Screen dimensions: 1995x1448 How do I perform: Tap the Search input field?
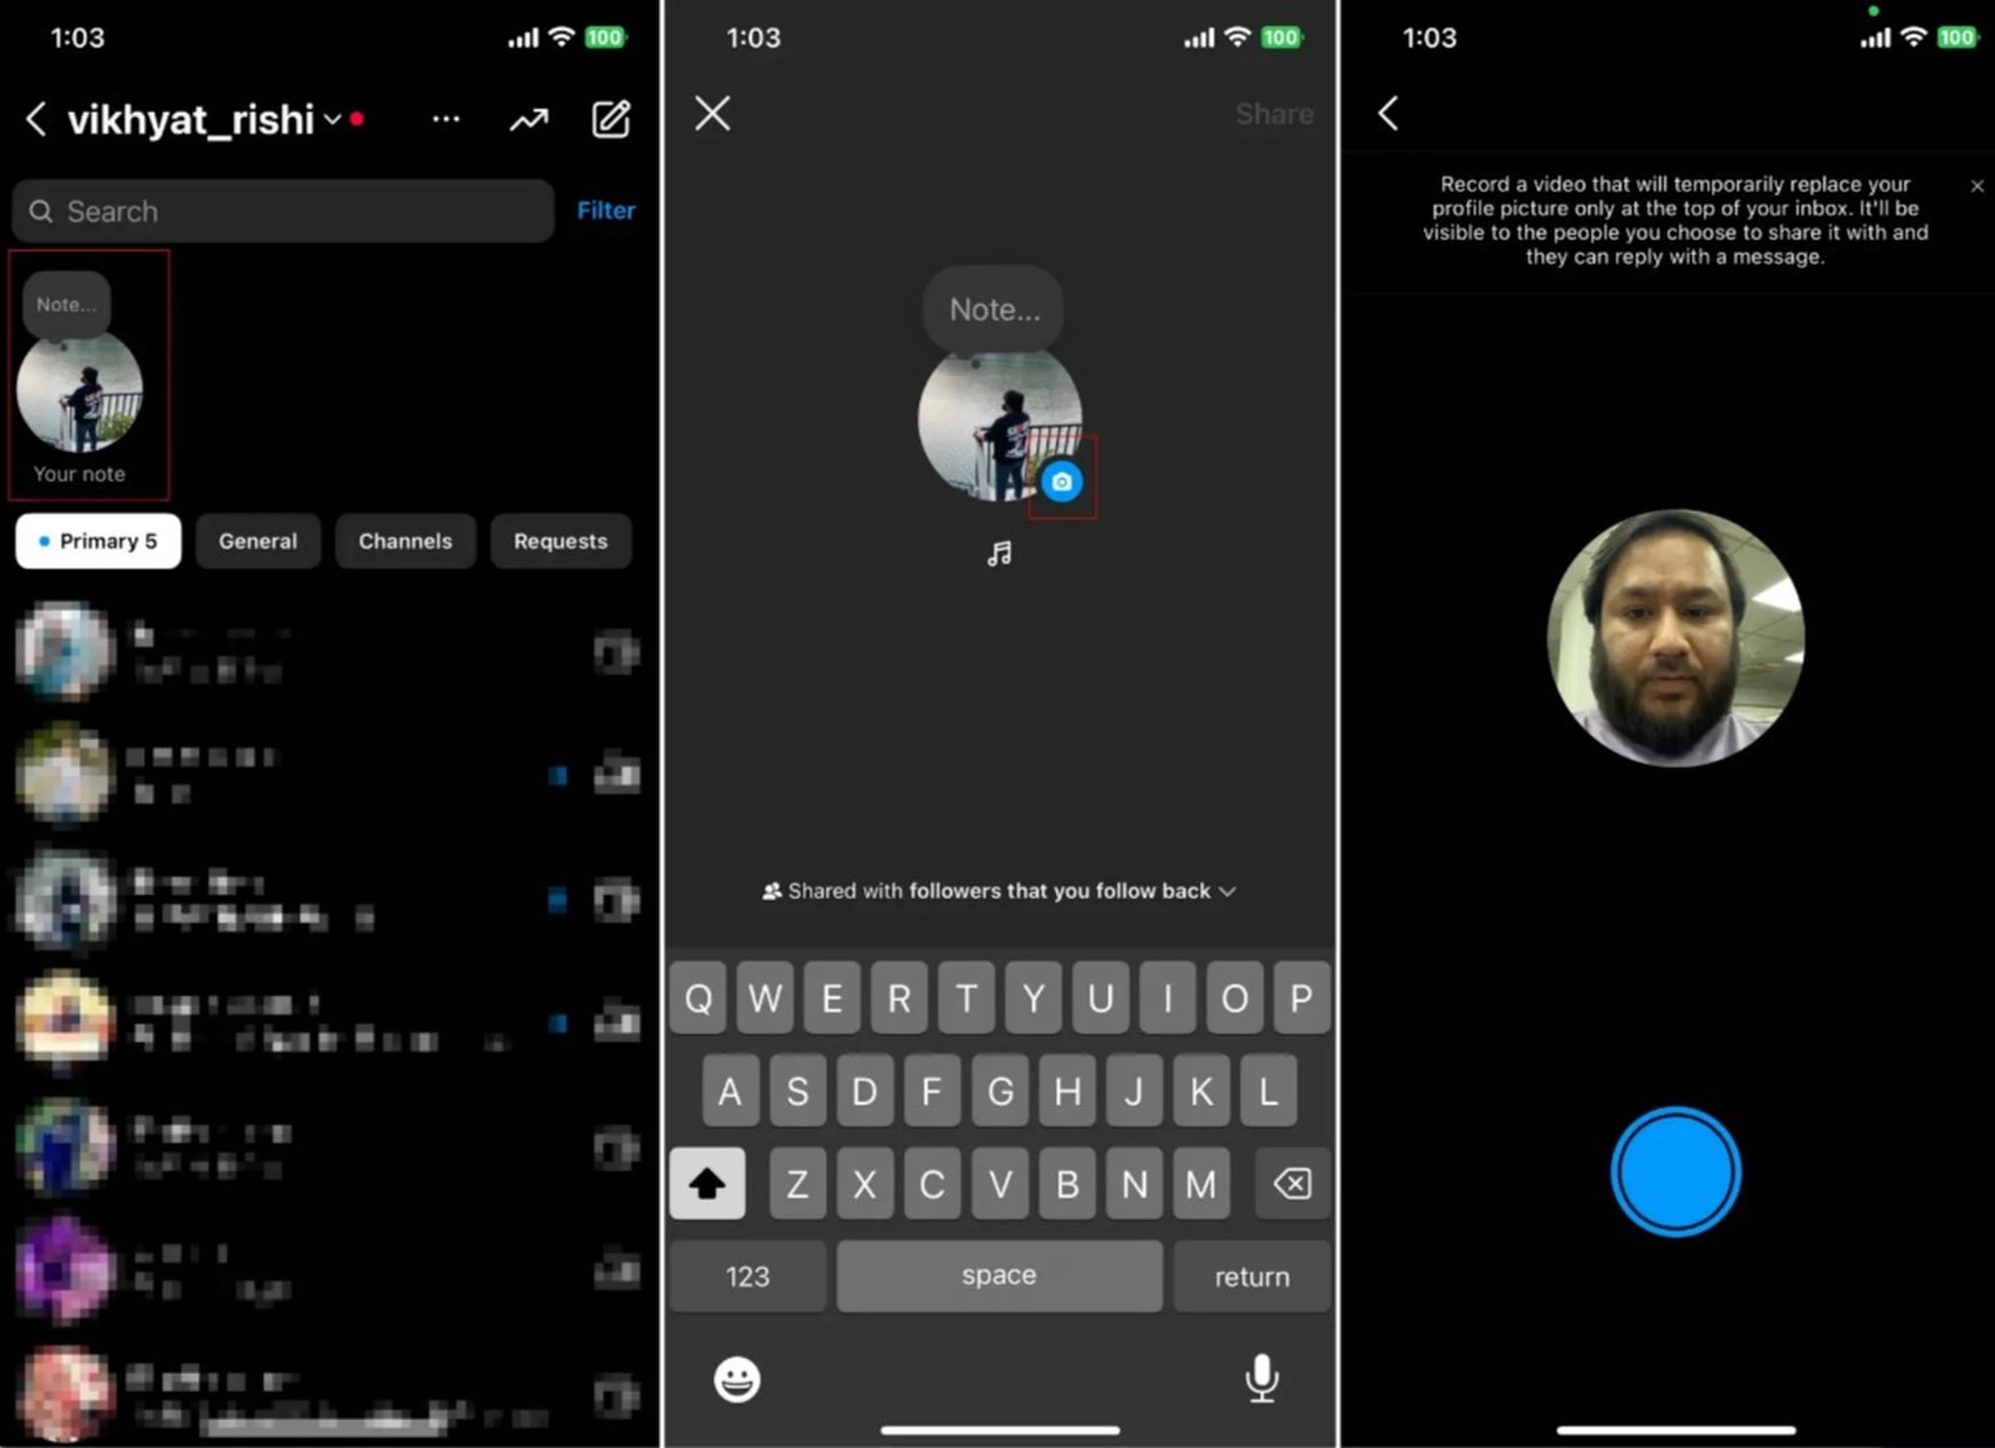click(285, 210)
